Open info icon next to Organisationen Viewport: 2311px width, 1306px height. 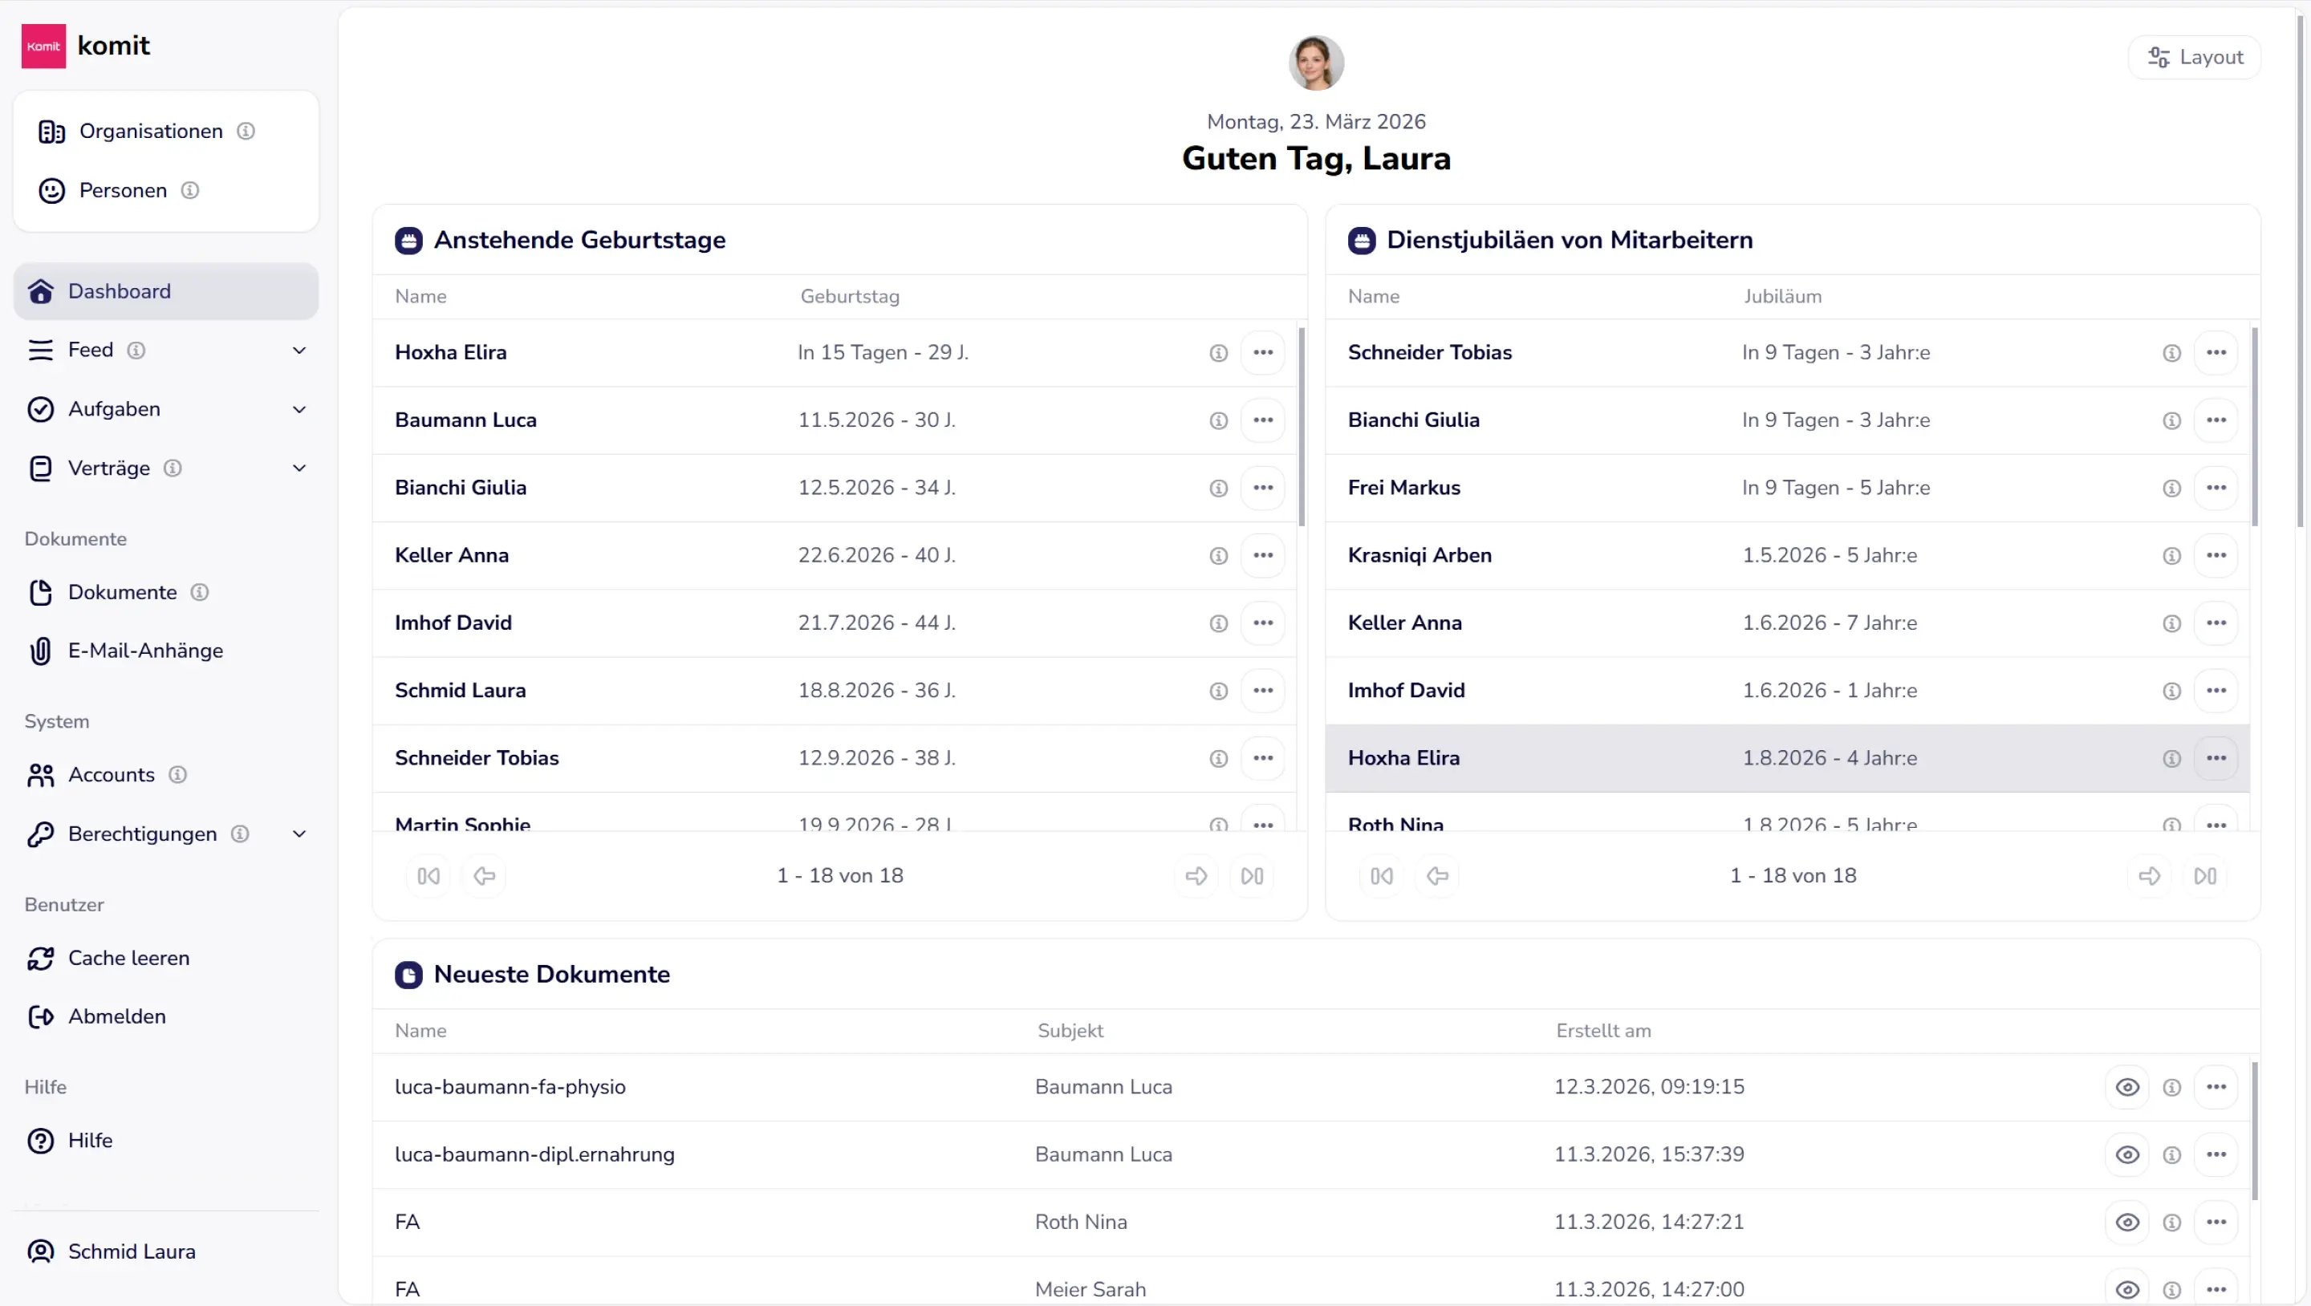[246, 132]
